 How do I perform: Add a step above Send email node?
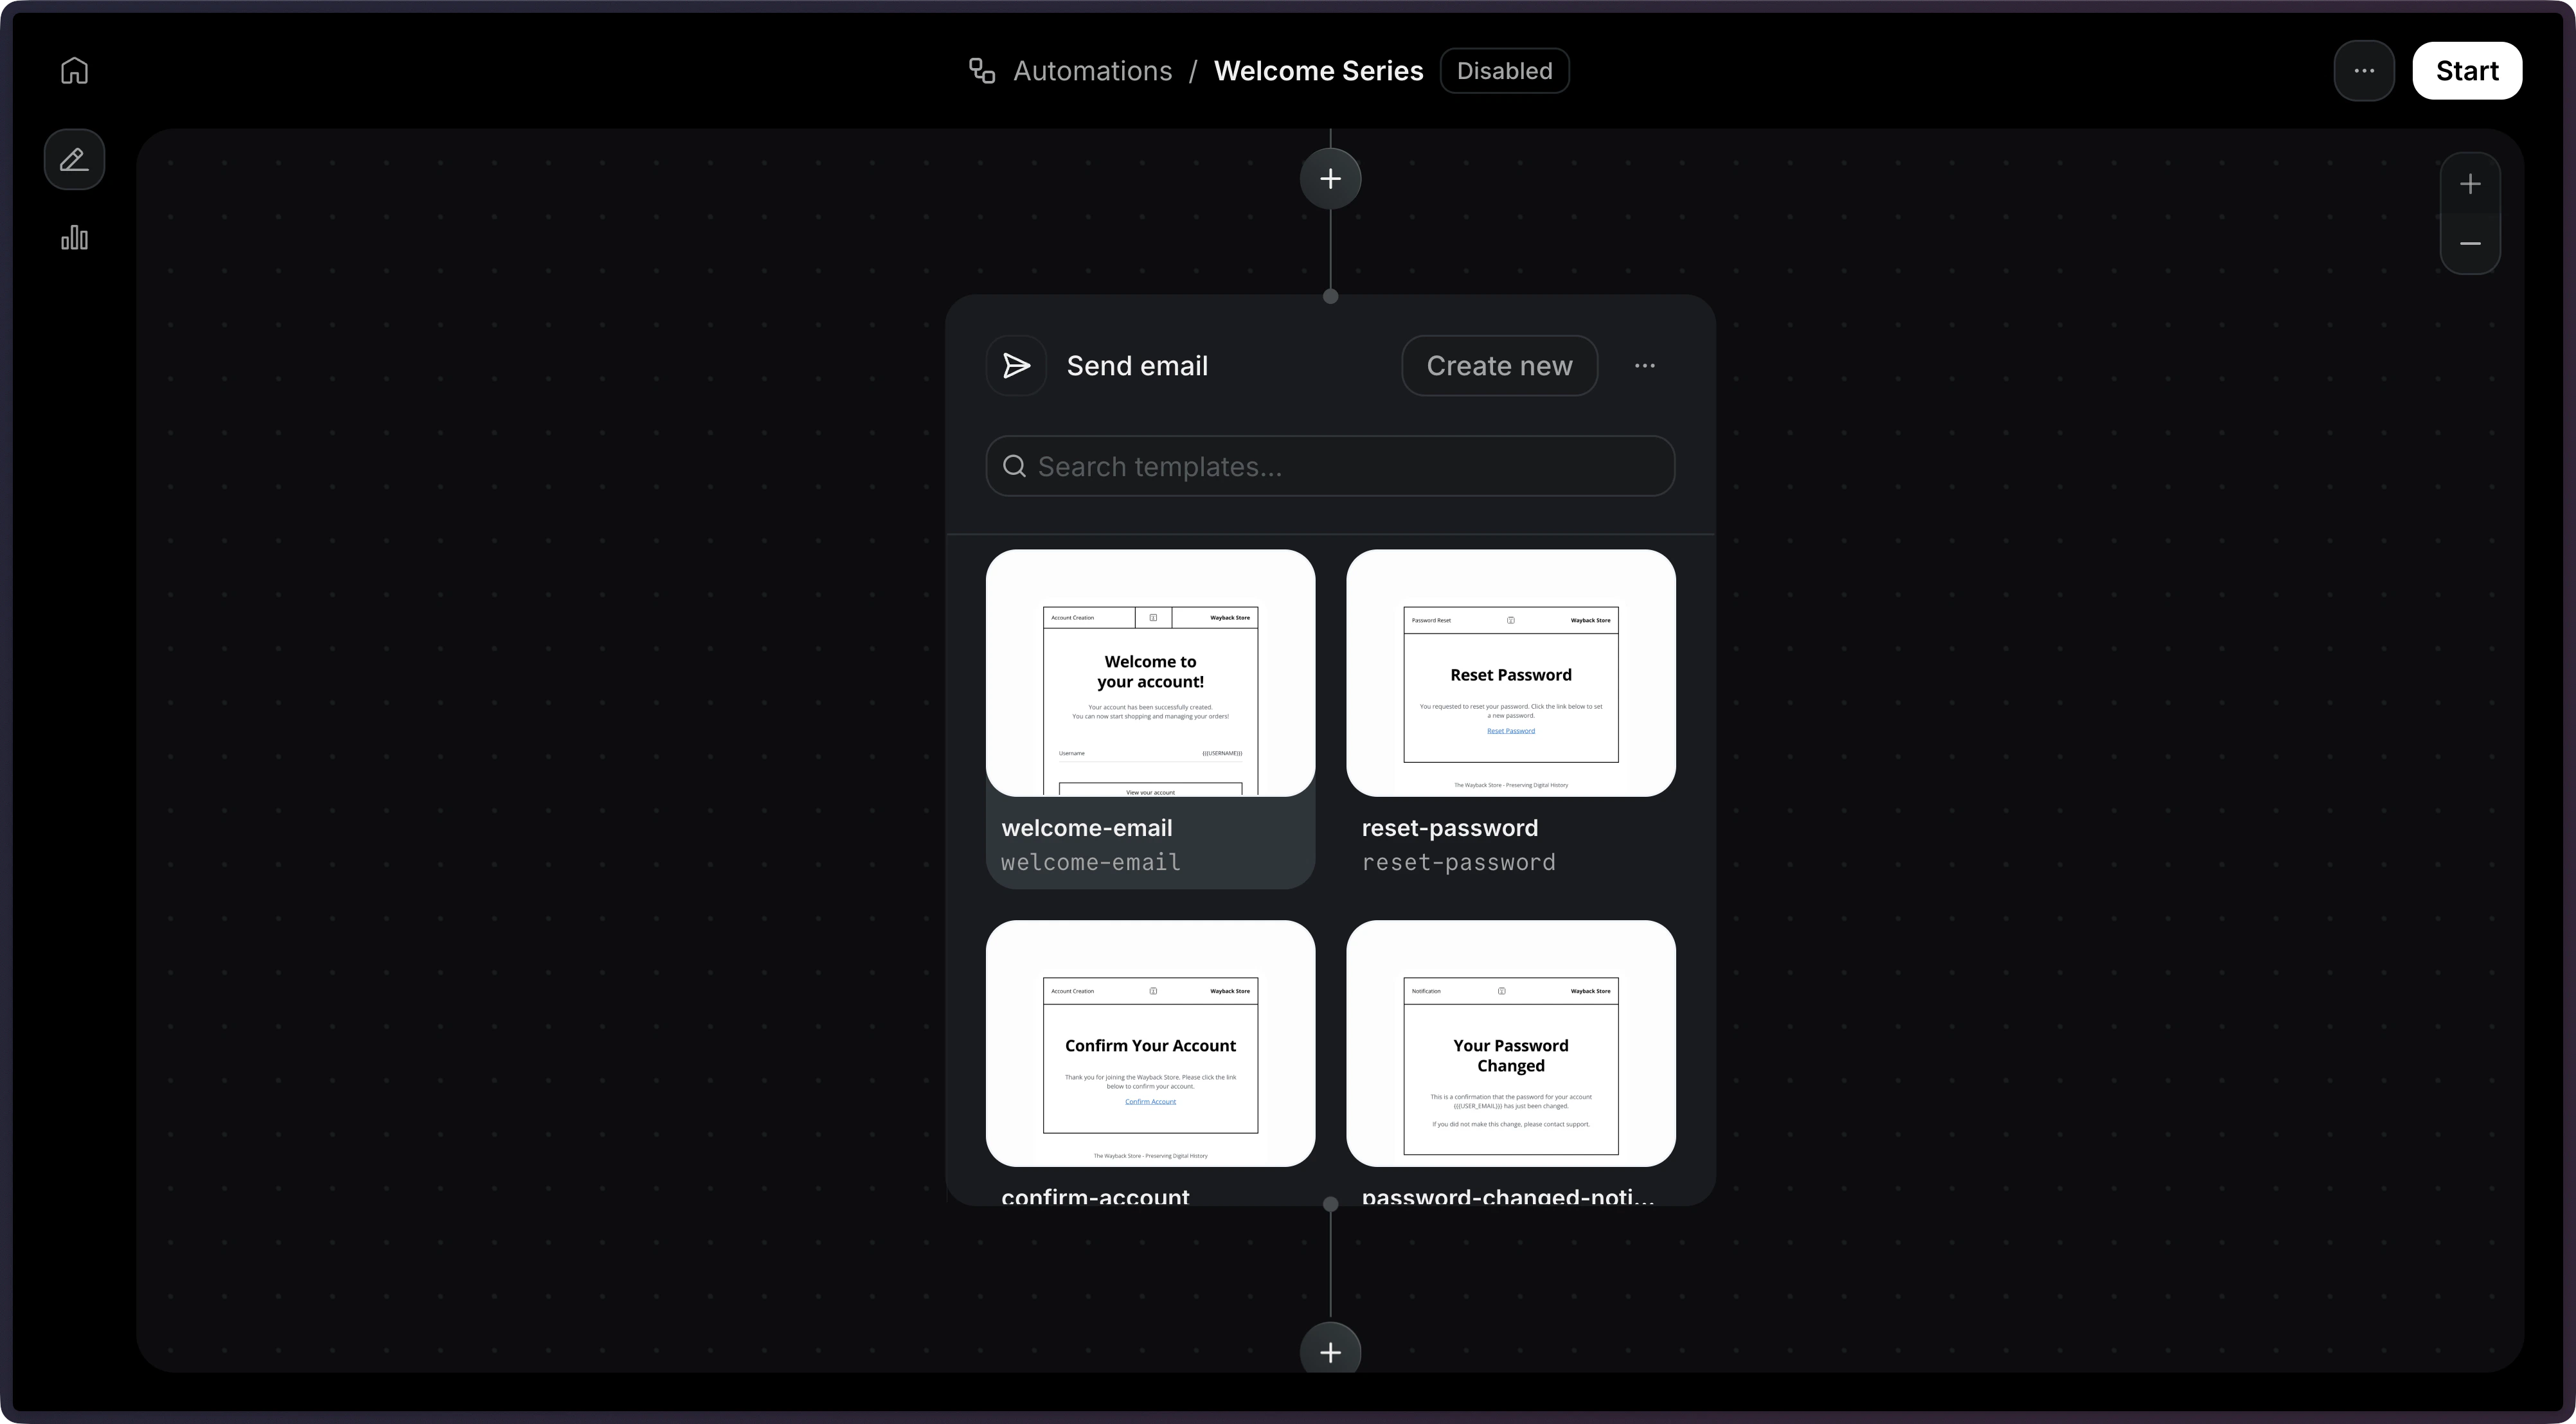coord(1330,179)
